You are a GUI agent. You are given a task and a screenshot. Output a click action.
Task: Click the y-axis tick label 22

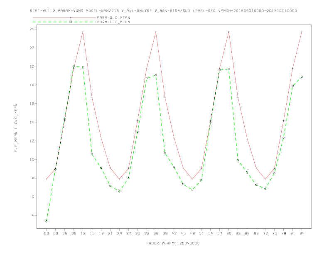[x=32, y=48]
